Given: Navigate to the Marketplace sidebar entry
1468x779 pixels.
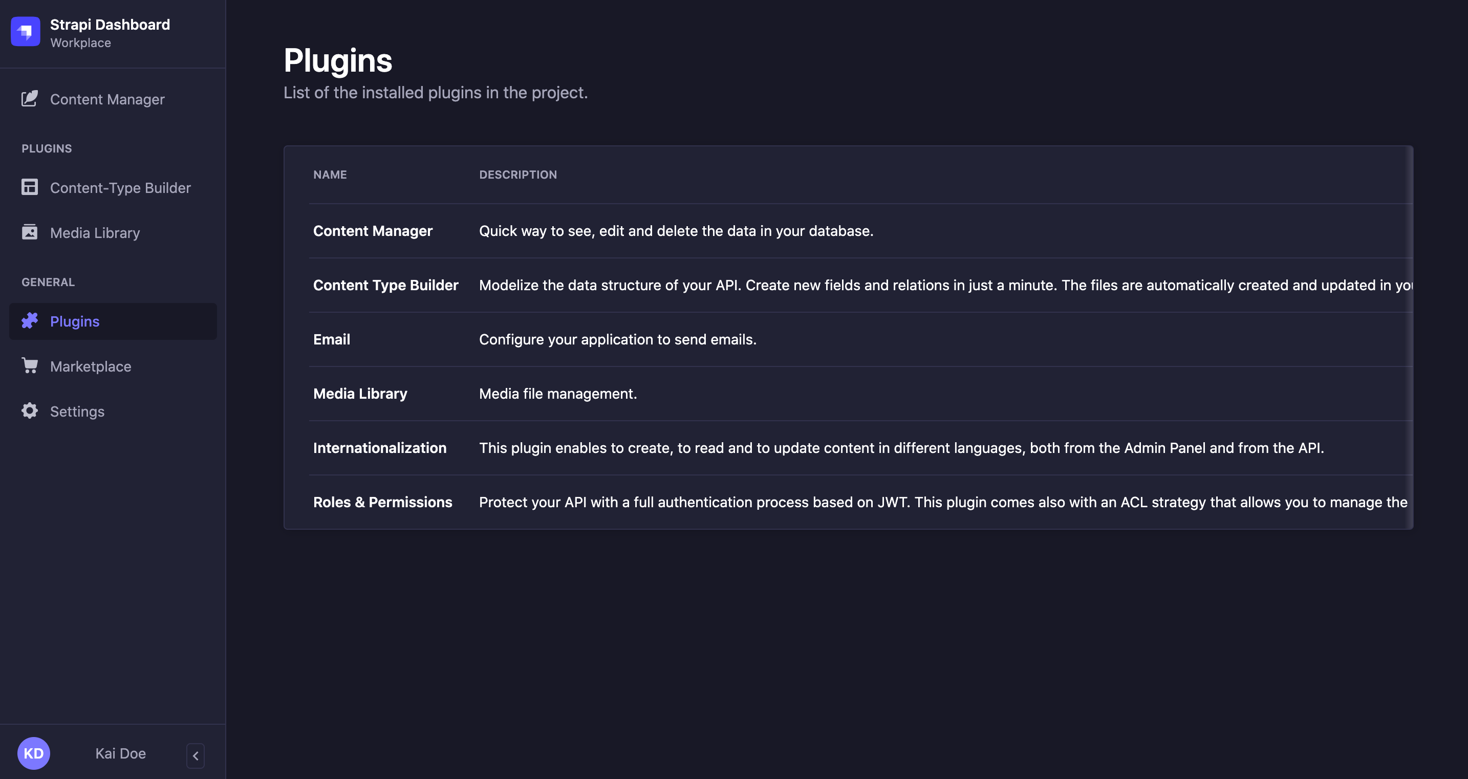Looking at the screenshot, I should click(x=90, y=366).
